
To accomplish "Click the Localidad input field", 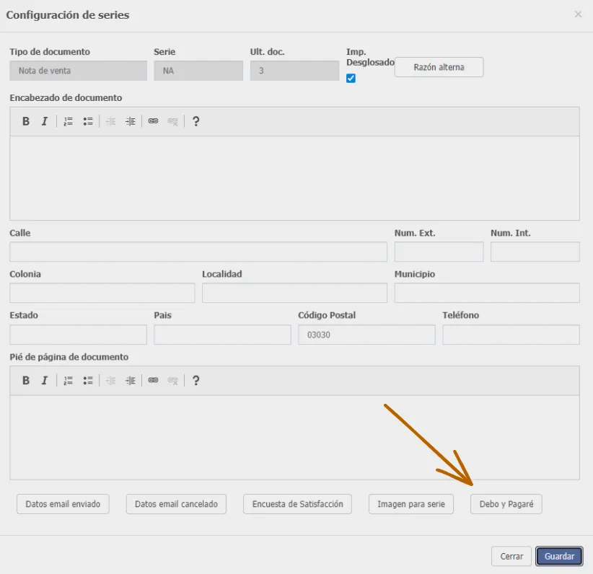I will pos(294,293).
